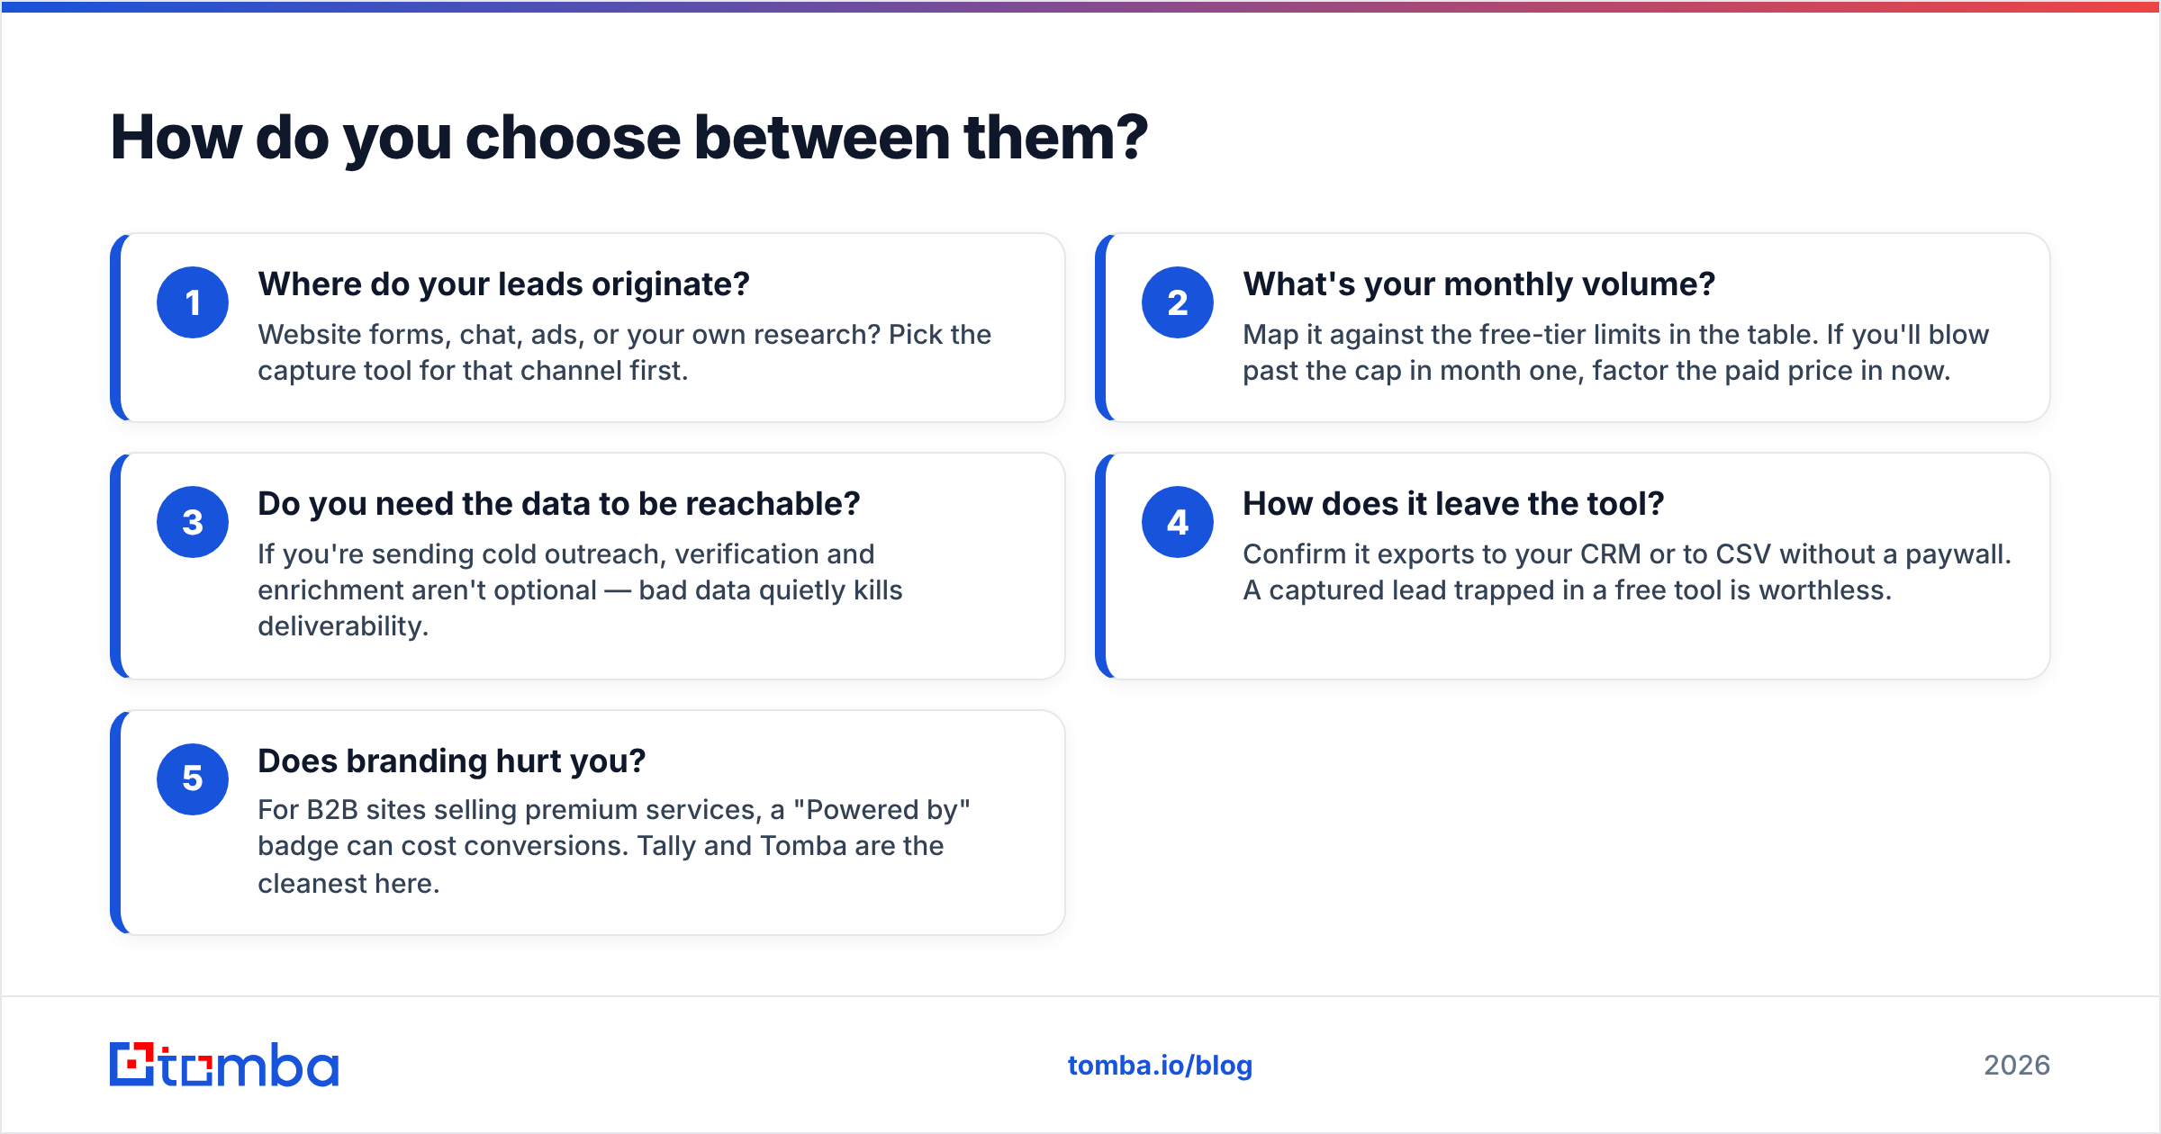
Task: Open the tomba.io/blog link
Action: [x=1160, y=1066]
